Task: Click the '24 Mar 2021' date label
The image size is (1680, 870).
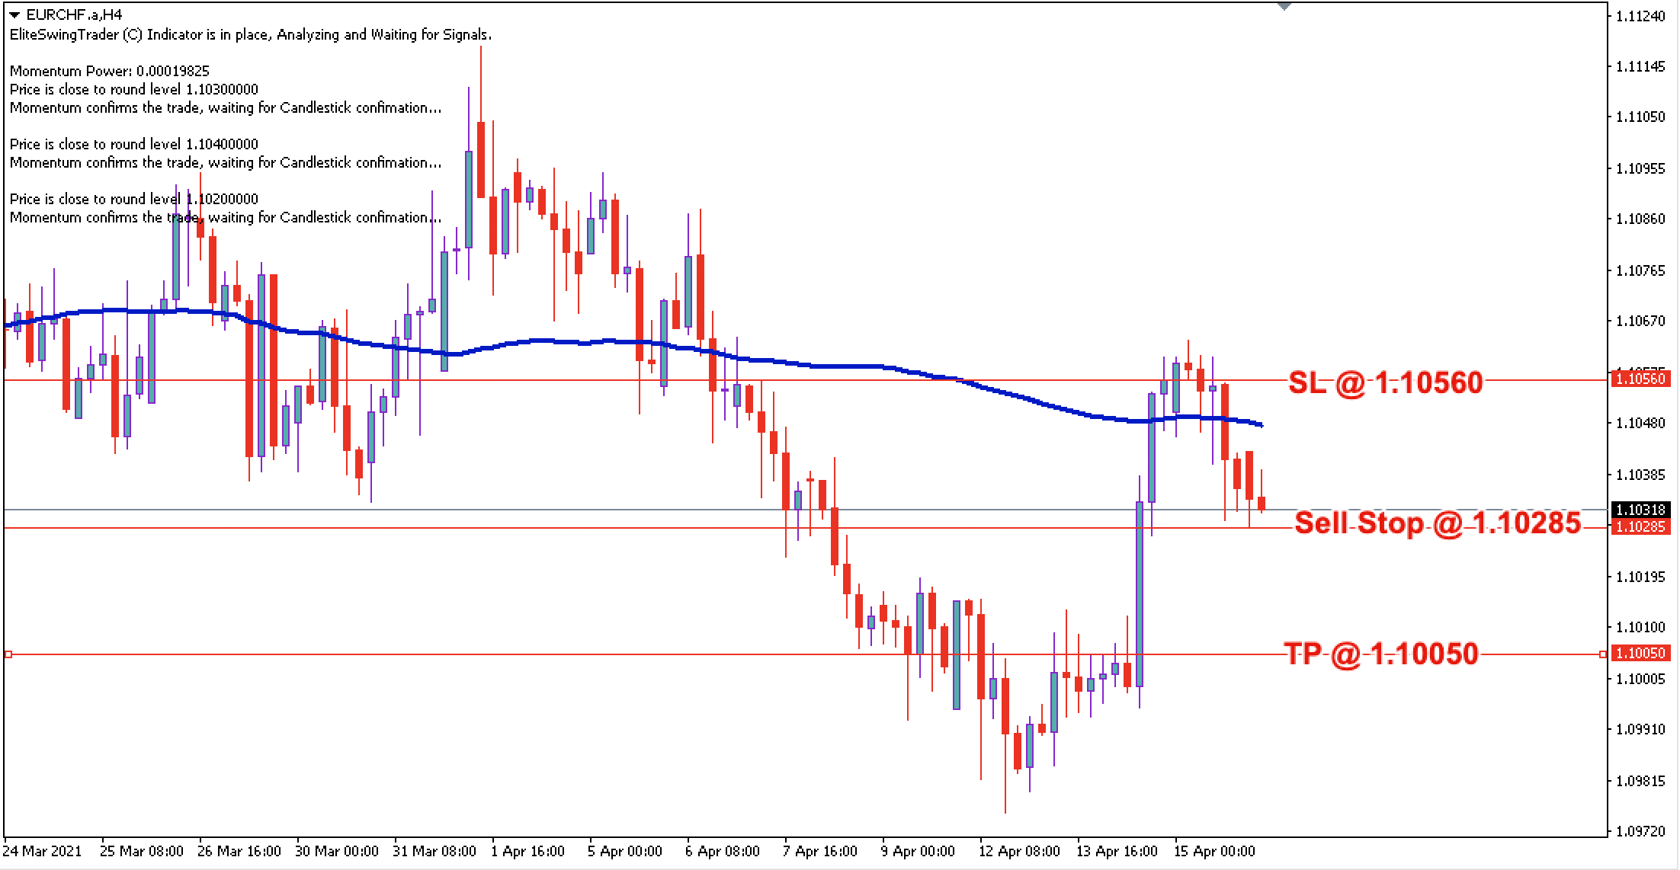Action: tap(41, 851)
